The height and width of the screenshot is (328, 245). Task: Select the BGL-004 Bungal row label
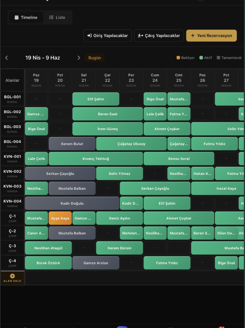(x=12, y=144)
